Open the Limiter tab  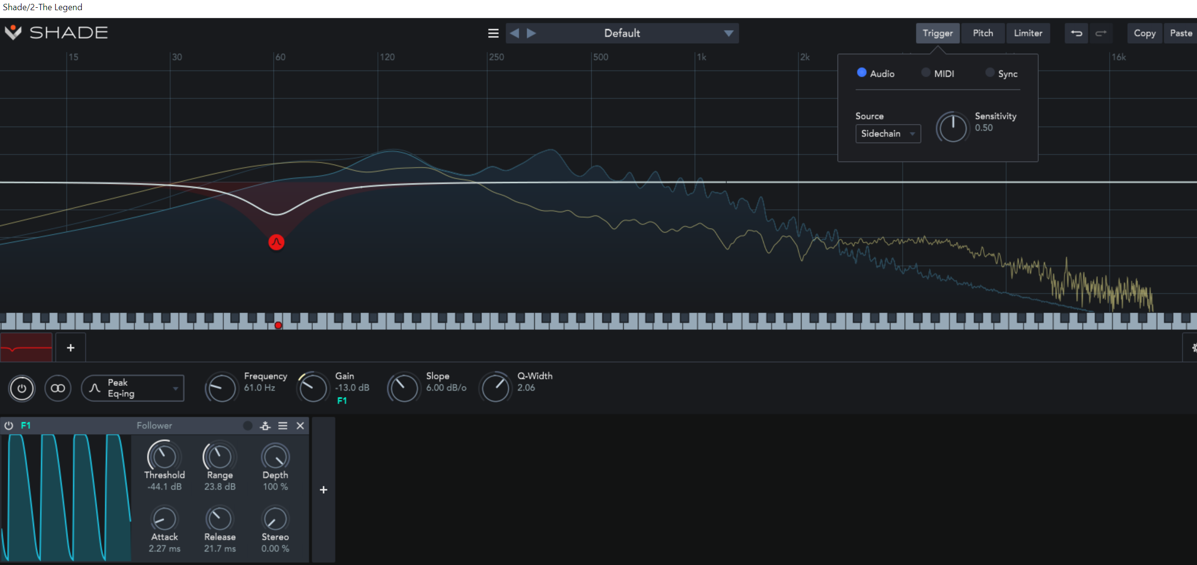coord(1028,33)
